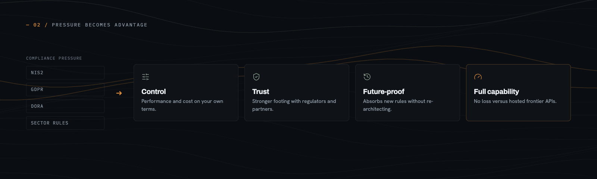Select the DORA compliance box

[65, 106]
